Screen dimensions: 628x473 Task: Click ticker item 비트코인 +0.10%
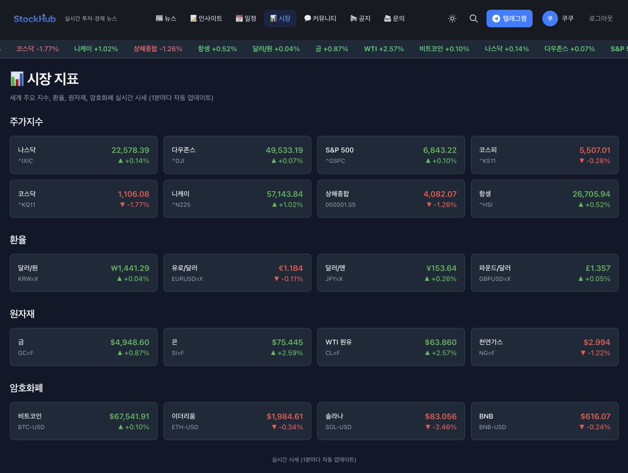[444, 49]
